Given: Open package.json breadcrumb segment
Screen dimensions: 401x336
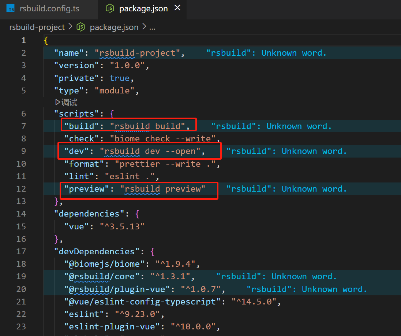Looking at the screenshot, I should (114, 27).
